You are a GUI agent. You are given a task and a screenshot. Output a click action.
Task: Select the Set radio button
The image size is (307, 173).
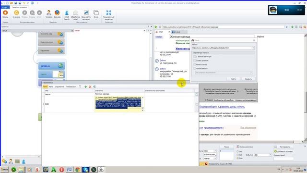pos(238,152)
